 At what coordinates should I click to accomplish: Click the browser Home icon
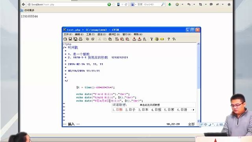[229, 4]
